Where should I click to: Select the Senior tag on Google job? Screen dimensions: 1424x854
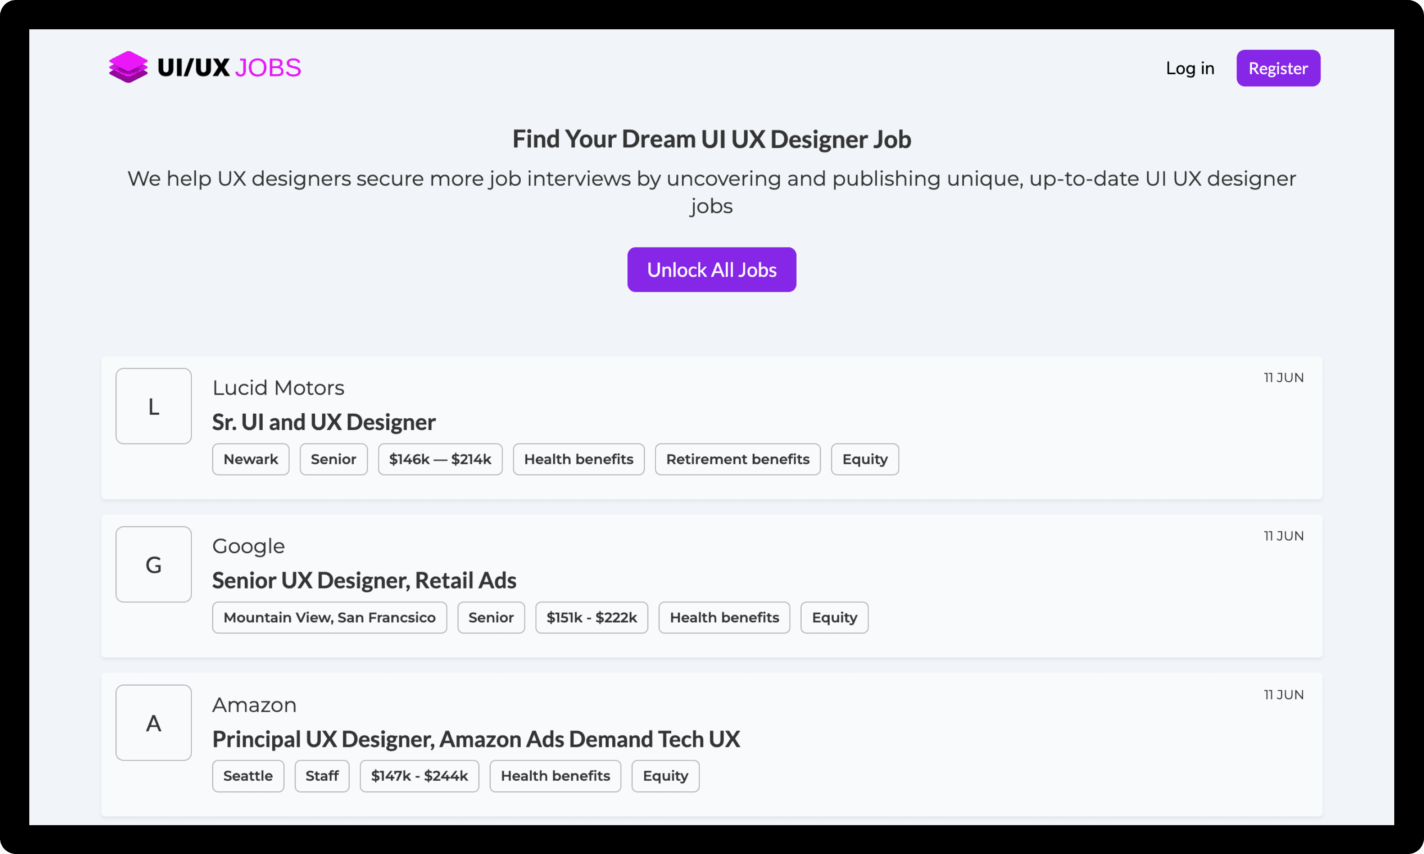point(491,617)
